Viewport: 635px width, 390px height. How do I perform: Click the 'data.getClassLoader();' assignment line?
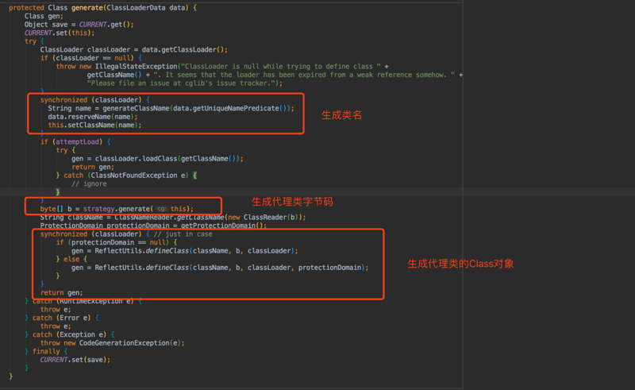[133, 50]
